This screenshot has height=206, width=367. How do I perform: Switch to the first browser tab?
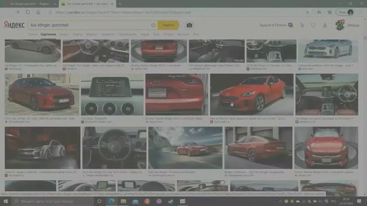click(x=29, y=4)
